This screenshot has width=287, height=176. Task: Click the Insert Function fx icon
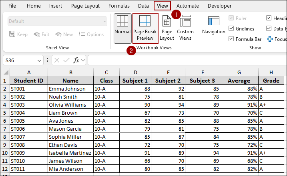[76, 60]
